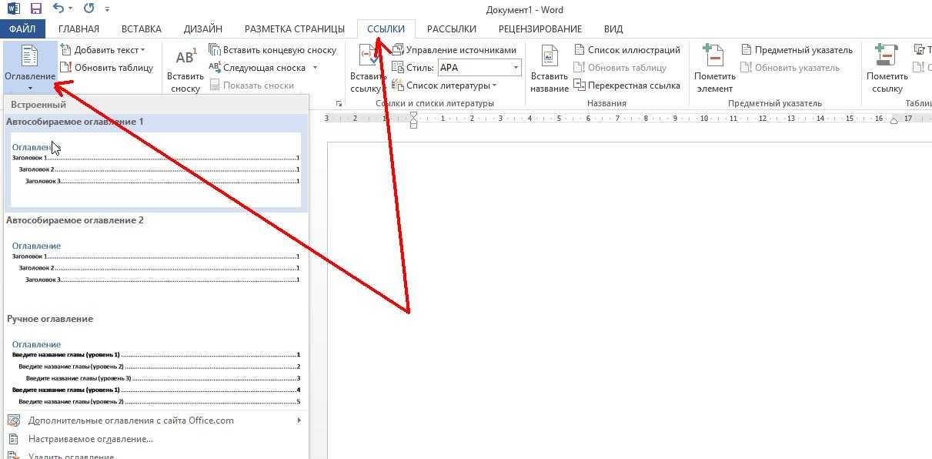Click Вставить ссылку citation icon
Image resolution: width=932 pixels, height=459 pixels.
tap(369, 56)
